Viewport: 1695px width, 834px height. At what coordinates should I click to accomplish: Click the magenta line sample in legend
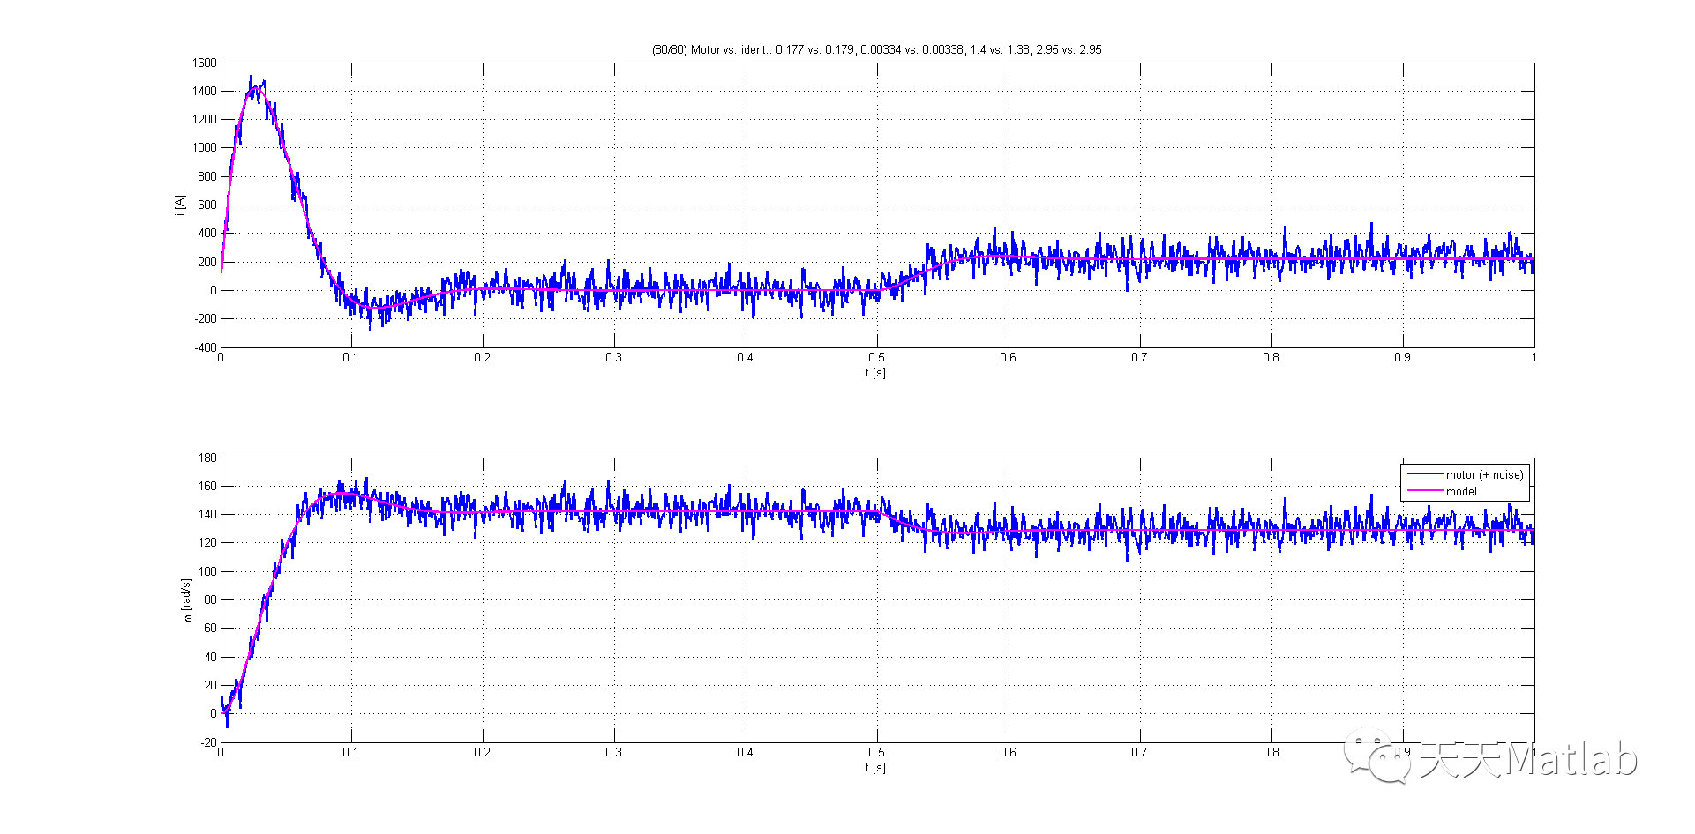(x=1424, y=491)
